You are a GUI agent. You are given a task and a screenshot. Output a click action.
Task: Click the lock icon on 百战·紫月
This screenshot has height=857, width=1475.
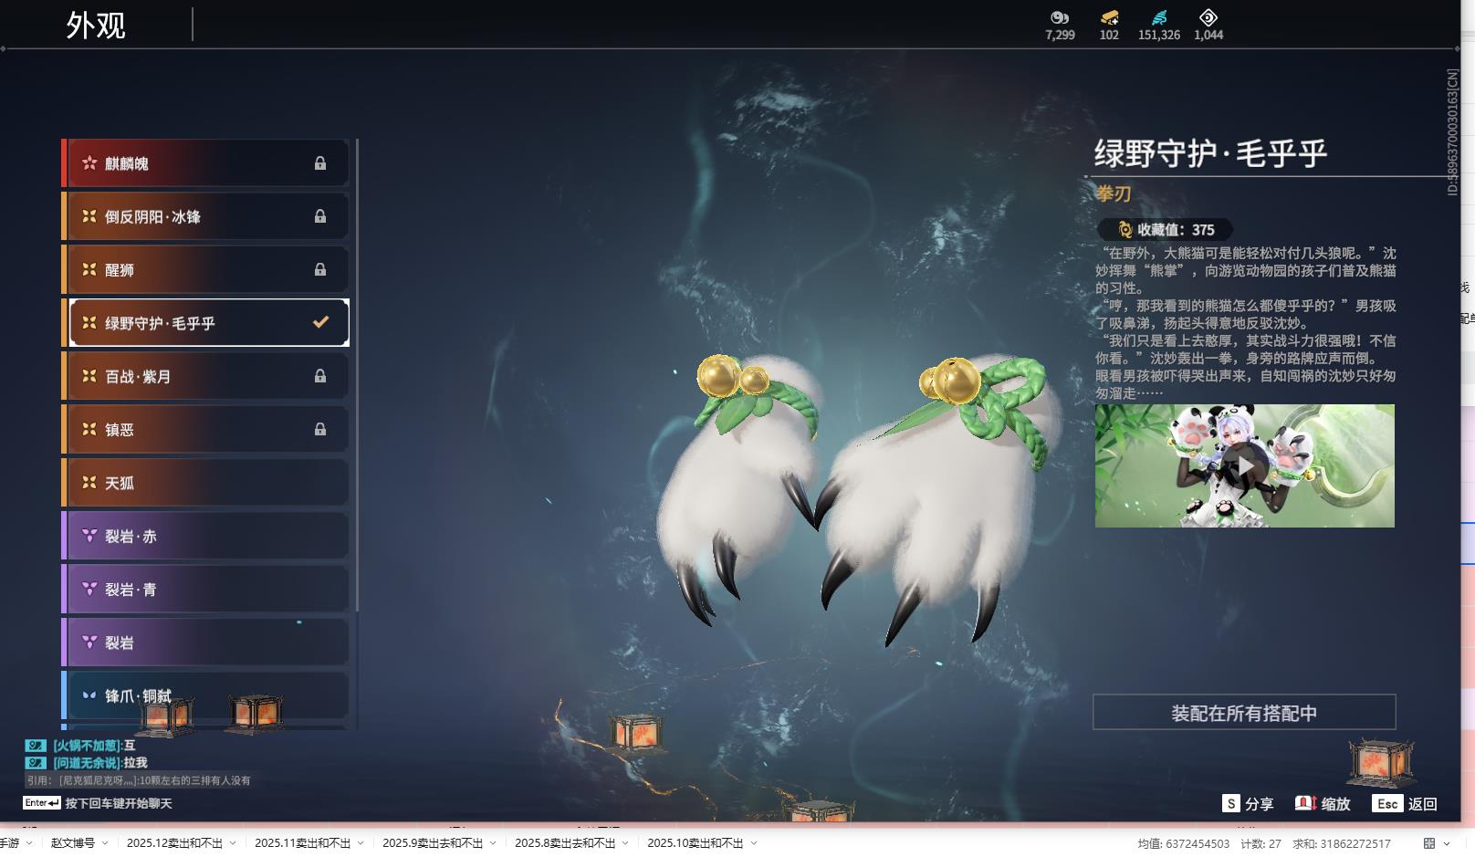click(x=320, y=376)
